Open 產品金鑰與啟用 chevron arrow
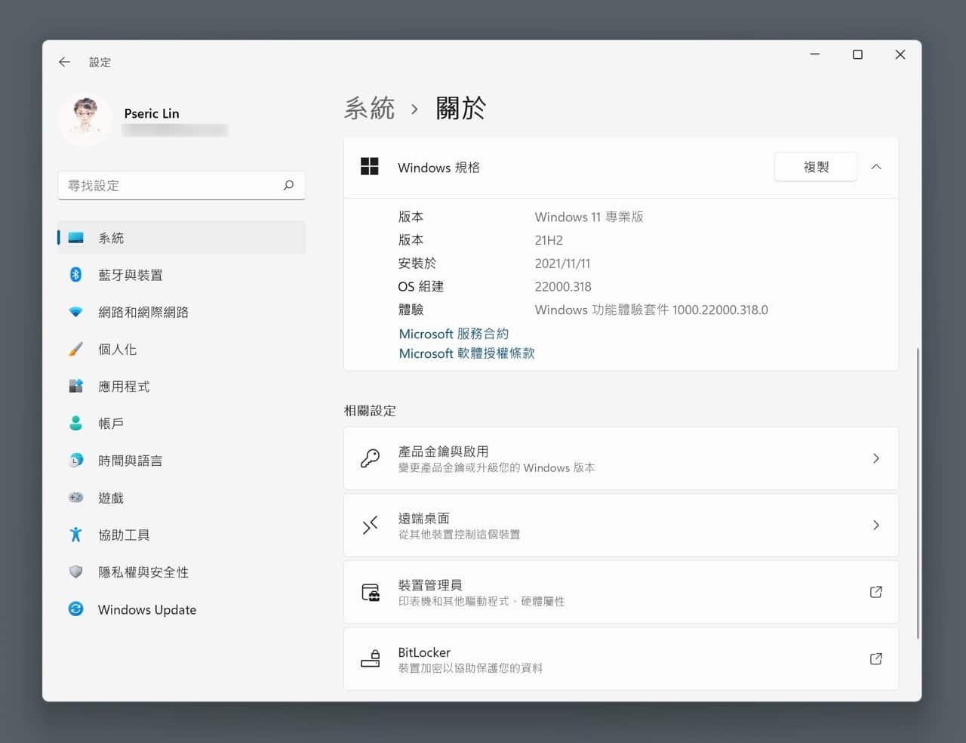The image size is (966, 743). point(876,458)
